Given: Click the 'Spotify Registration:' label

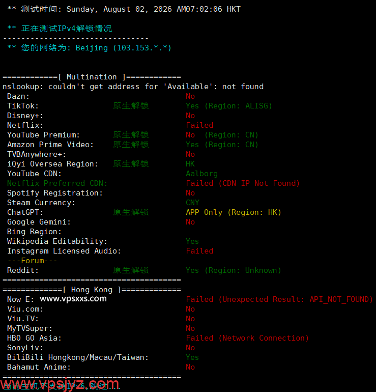Looking at the screenshot, I should [55, 193].
